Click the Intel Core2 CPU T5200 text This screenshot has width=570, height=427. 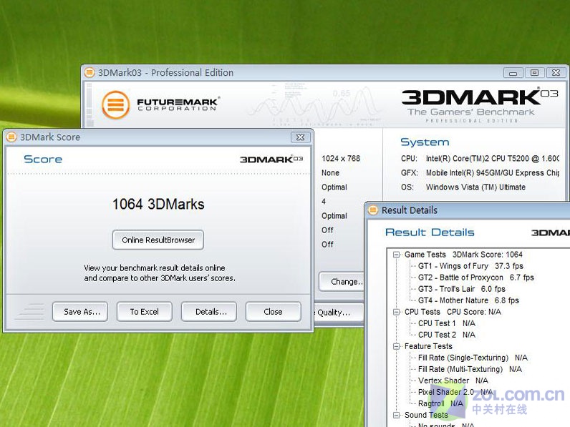pos(492,158)
